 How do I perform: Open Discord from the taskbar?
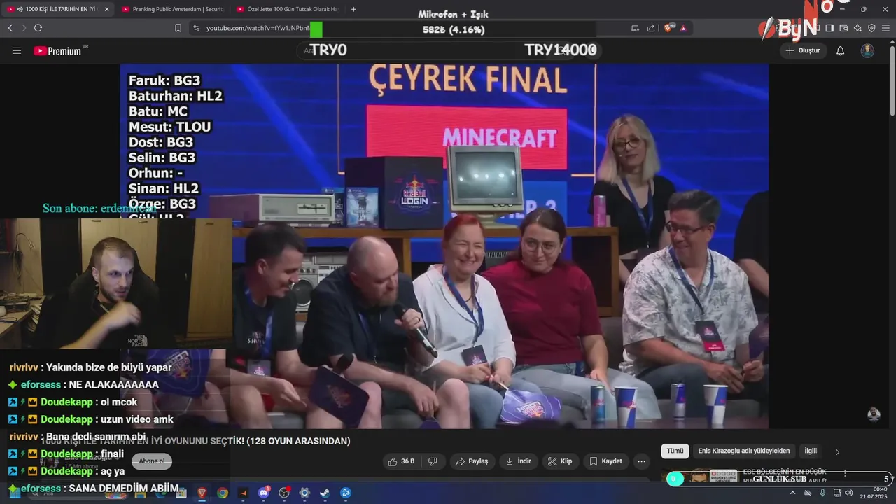click(264, 493)
